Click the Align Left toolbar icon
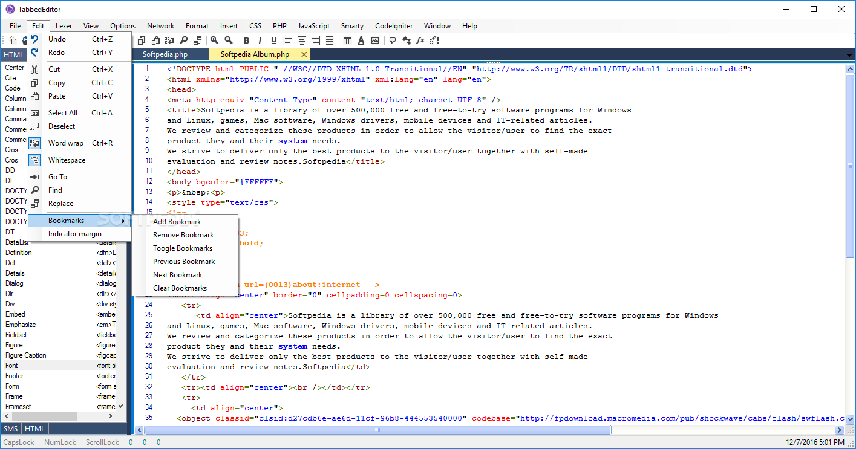Image resolution: width=856 pixels, height=449 pixels. 288,40
